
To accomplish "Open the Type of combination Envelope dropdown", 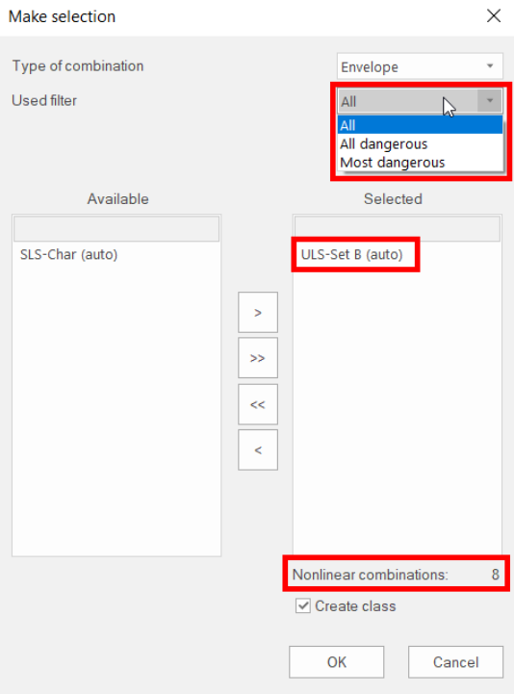I will click(x=420, y=66).
